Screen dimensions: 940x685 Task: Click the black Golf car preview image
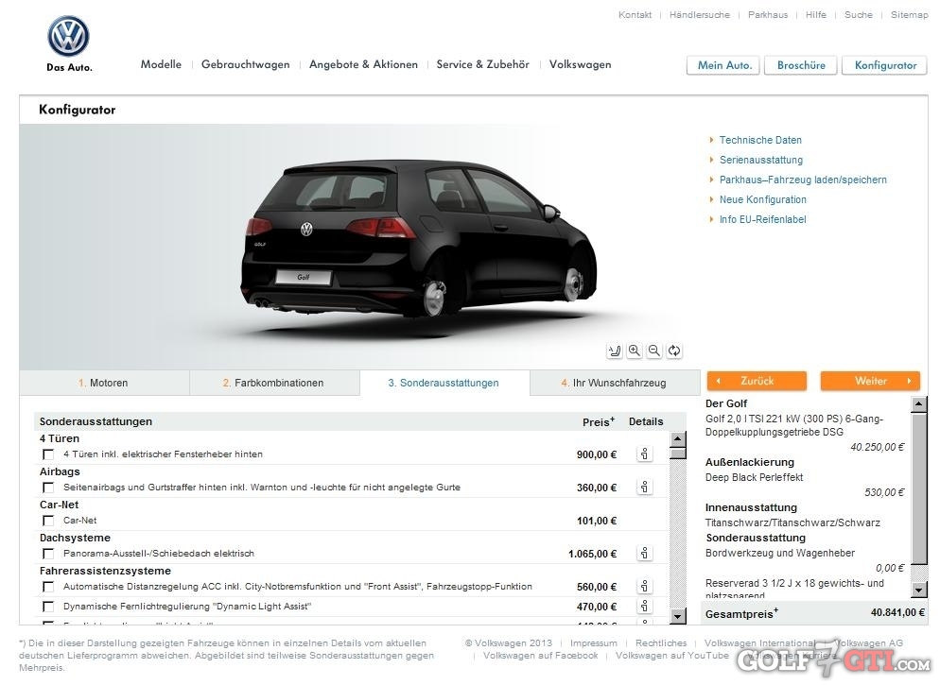coord(418,238)
